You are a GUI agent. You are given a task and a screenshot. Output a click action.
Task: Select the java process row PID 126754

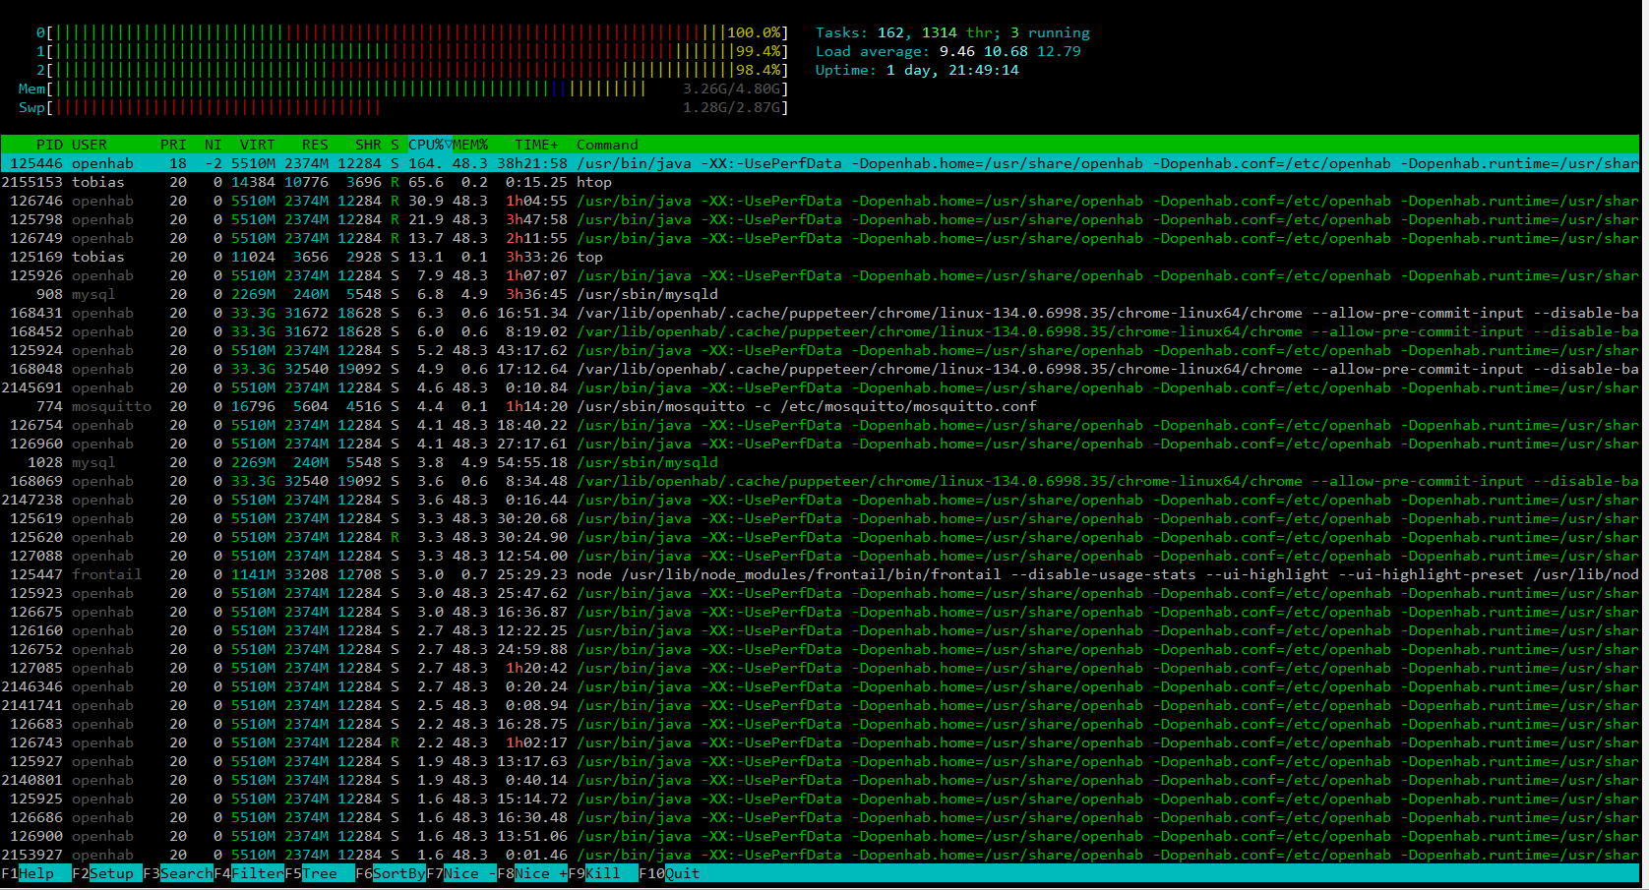pos(820,425)
